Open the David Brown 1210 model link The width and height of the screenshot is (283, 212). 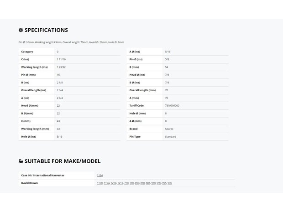click(x=114, y=183)
